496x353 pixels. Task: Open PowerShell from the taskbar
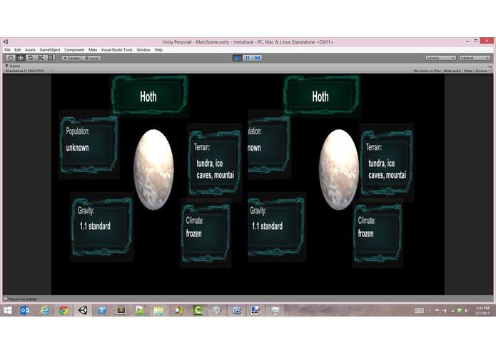click(x=102, y=310)
